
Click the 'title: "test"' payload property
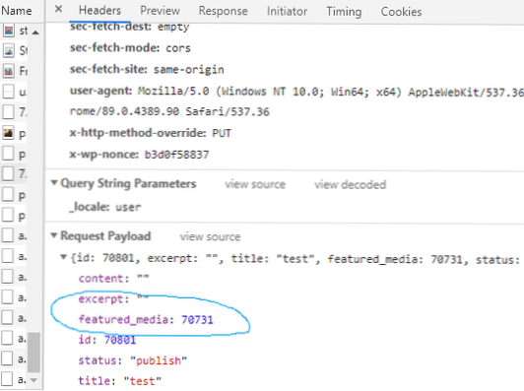coord(120,381)
